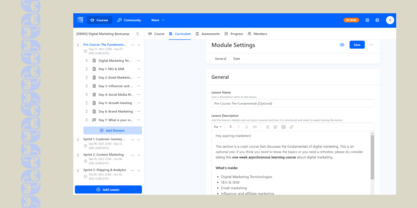
Task: Open settings via gear icon
Action: point(367,20)
